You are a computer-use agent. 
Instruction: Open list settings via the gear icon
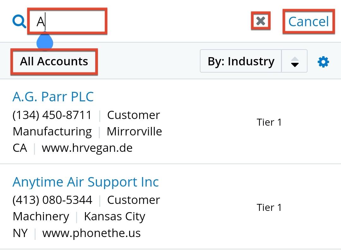[323, 62]
